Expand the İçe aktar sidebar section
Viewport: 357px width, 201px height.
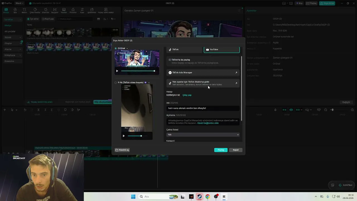(13, 20)
